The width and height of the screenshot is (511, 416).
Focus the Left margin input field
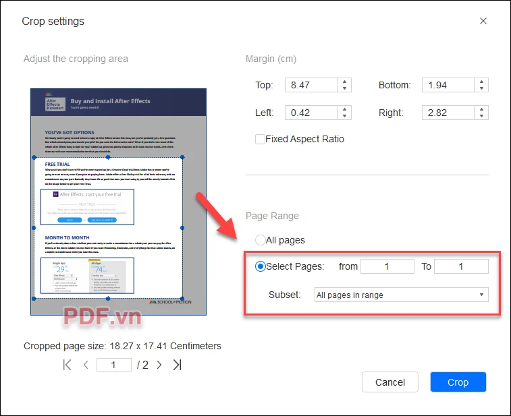tap(311, 113)
